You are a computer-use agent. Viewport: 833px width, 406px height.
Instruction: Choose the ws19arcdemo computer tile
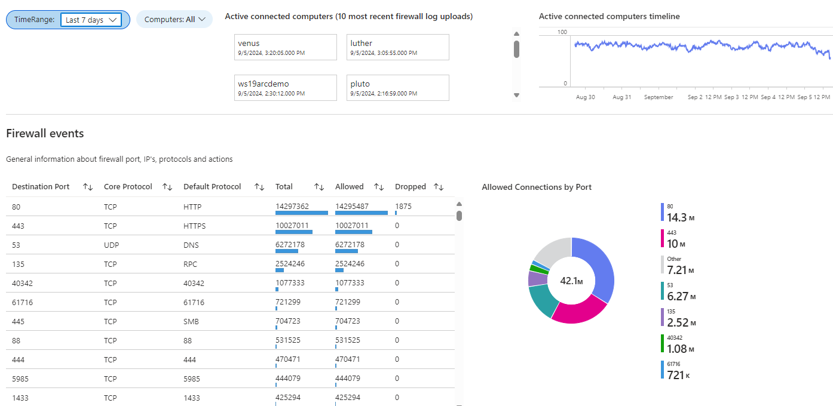[x=286, y=88]
